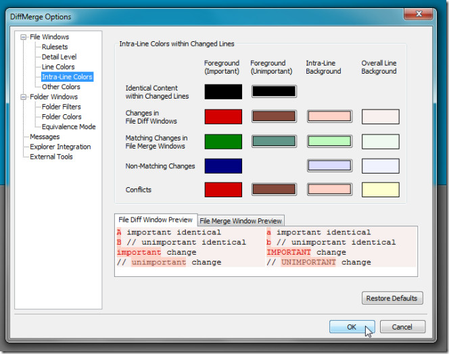Click right preview line 'IMPORTANT change'
449x354 pixels.
tap(306, 253)
